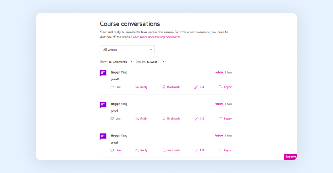Click the flag Report icon on the last "great" comment
The height and width of the screenshot is (173, 333).
[x=221, y=150]
